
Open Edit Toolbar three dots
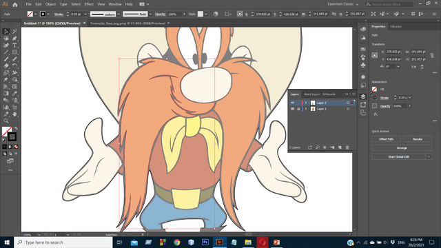click(x=10, y=170)
